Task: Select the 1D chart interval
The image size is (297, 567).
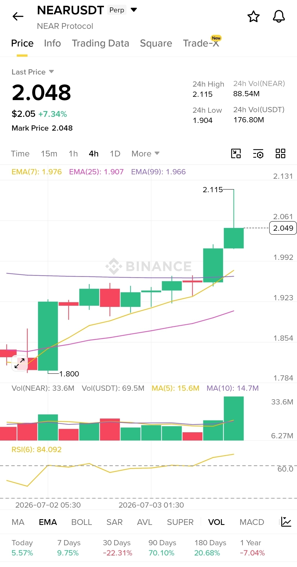Action: tap(115, 154)
